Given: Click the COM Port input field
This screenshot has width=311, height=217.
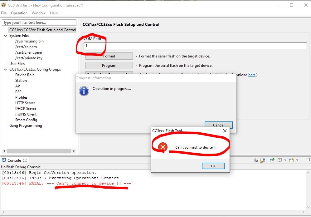Looking at the screenshot, I should tap(195, 46).
